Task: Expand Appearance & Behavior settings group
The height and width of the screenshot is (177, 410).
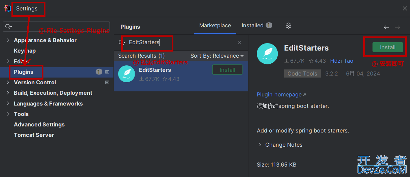Action: point(8,40)
